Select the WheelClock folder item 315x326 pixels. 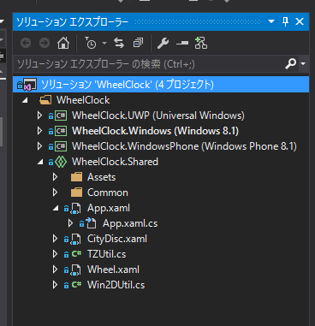[83, 100]
